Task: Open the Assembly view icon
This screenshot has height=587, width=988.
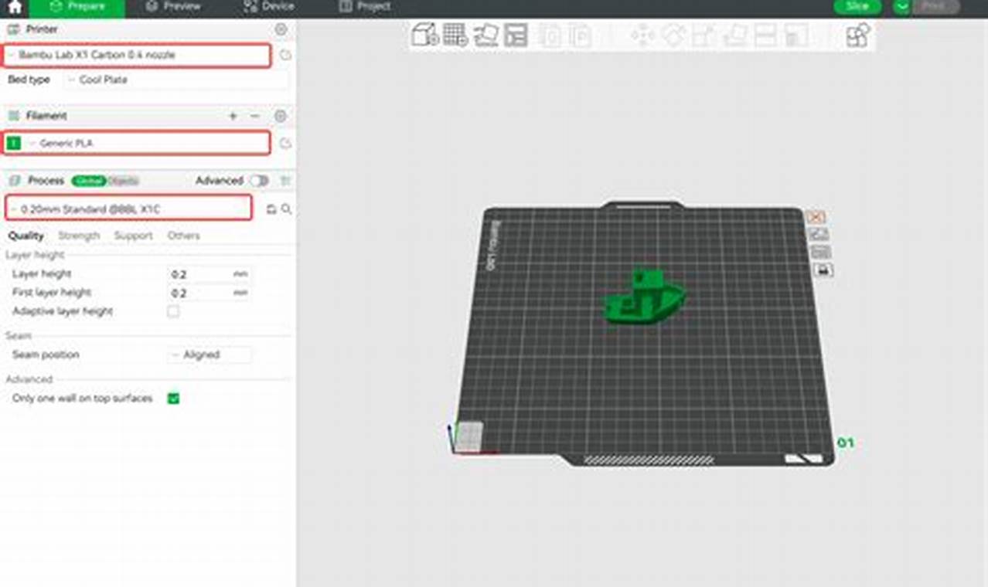Action: pos(857,35)
